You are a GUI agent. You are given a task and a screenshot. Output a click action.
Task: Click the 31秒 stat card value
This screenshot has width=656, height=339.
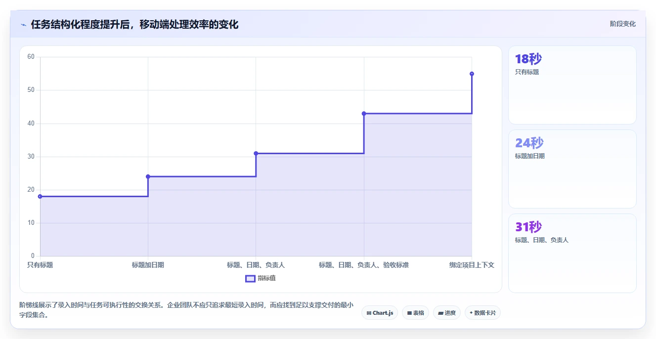coord(528,227)
